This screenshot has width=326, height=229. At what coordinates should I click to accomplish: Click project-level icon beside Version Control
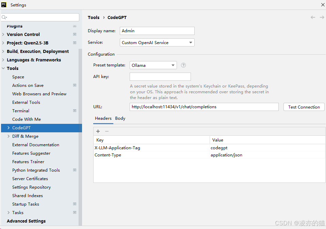pos(75,34)
